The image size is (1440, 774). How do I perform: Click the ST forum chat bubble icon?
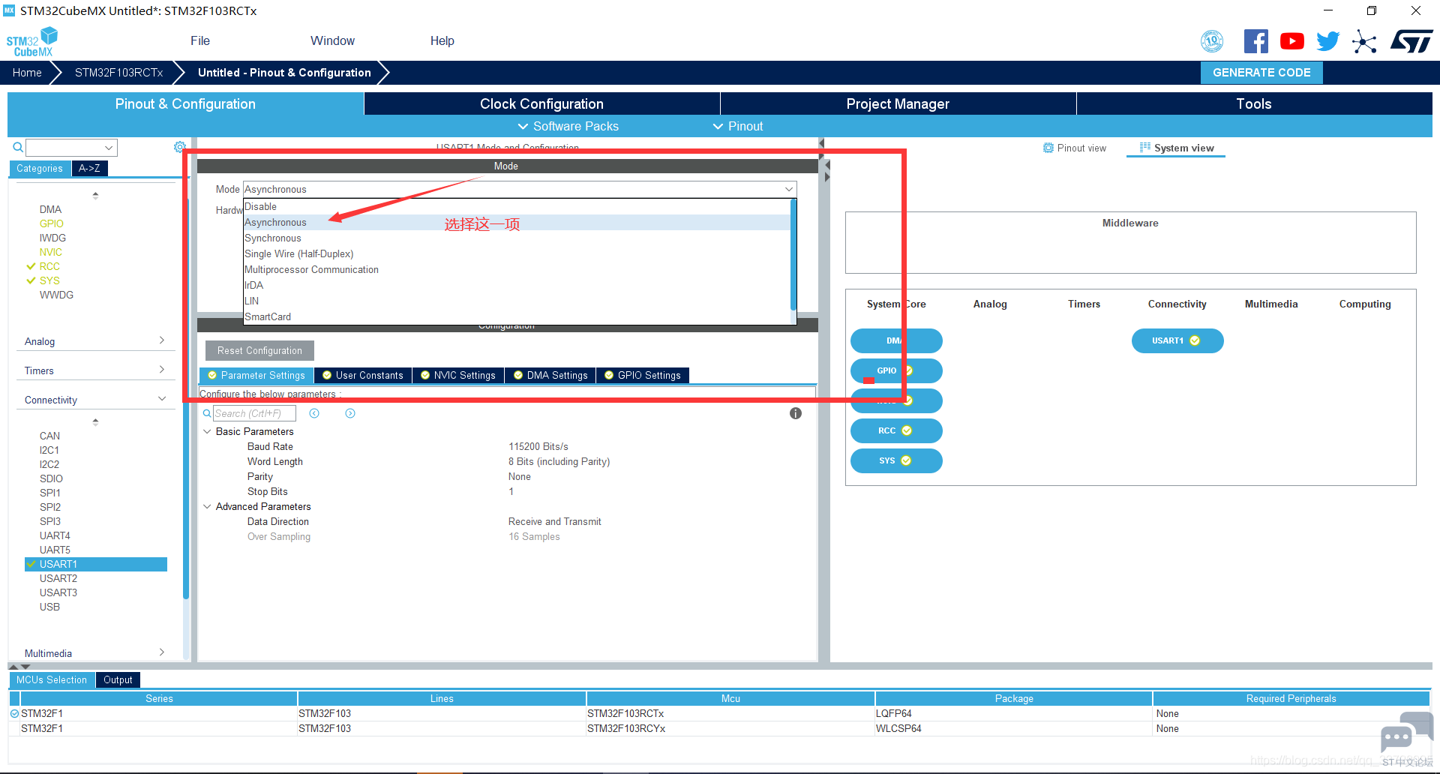(x=1407, y=734)
